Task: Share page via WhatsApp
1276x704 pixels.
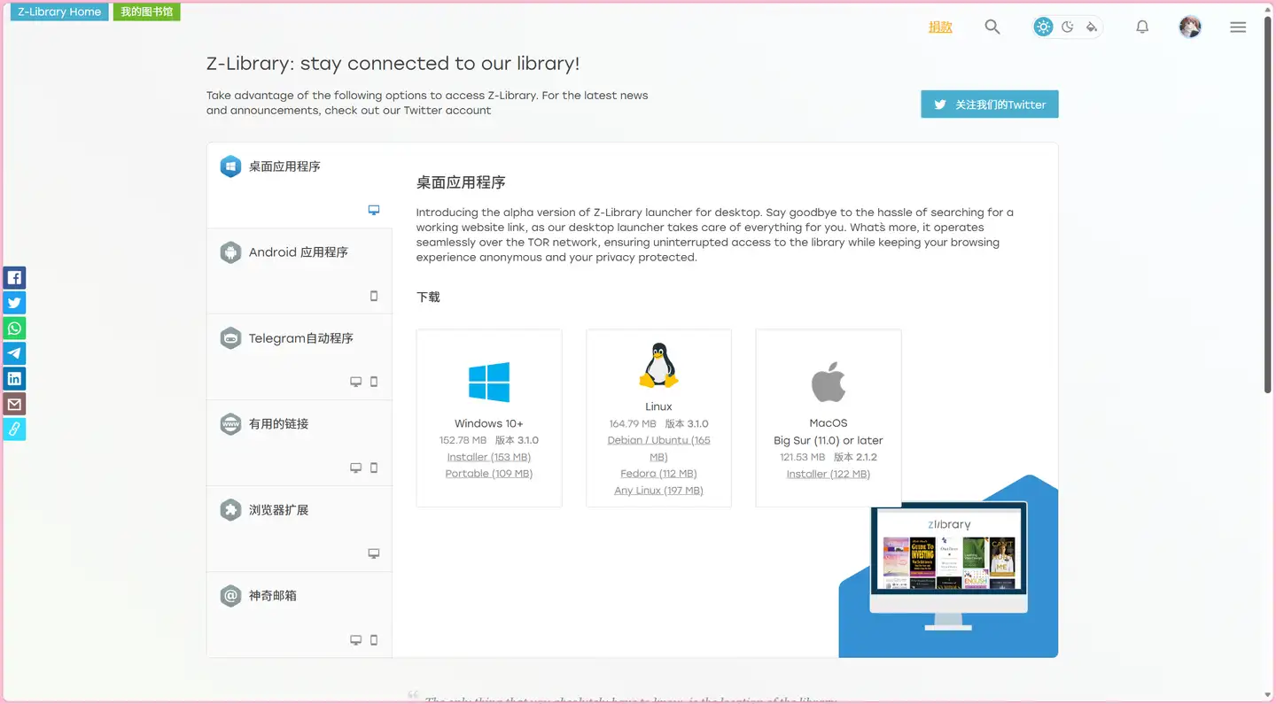Action: [x=14, y=329]
